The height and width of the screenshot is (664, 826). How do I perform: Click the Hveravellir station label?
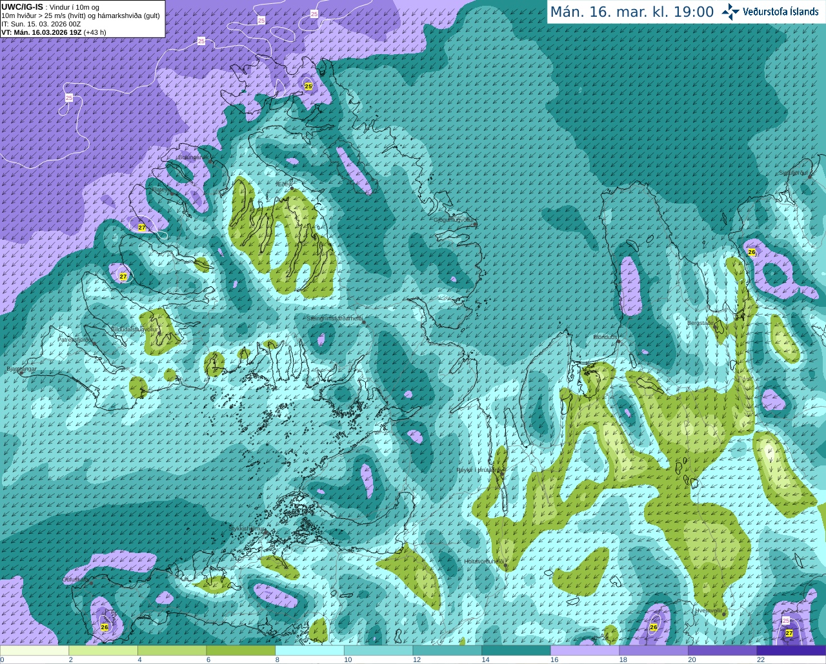pyautogui.click(x=709, y=610)
